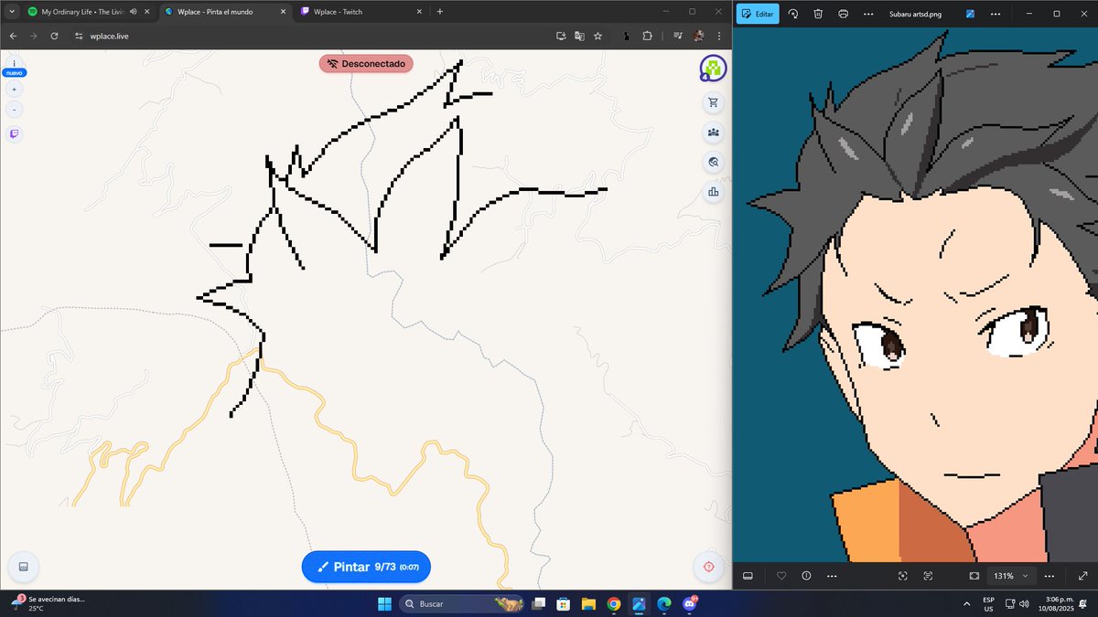Open the ellipsis menu beside Photos app icon
The height and width of the screenshot is (617, 1098).
tap(995, 14)
